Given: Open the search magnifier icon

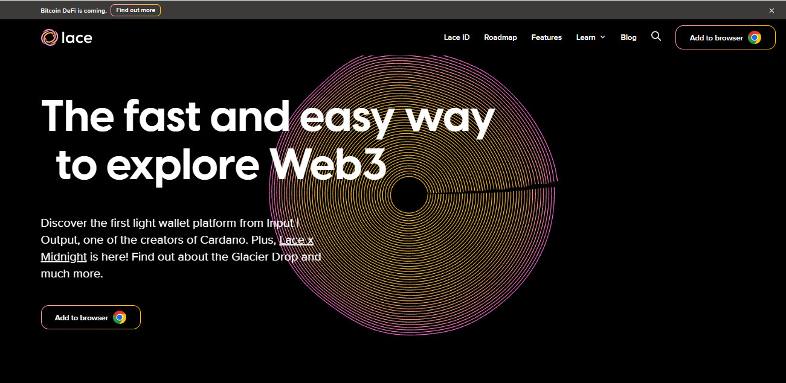Looking at the screenshot, I should point(656,37).
